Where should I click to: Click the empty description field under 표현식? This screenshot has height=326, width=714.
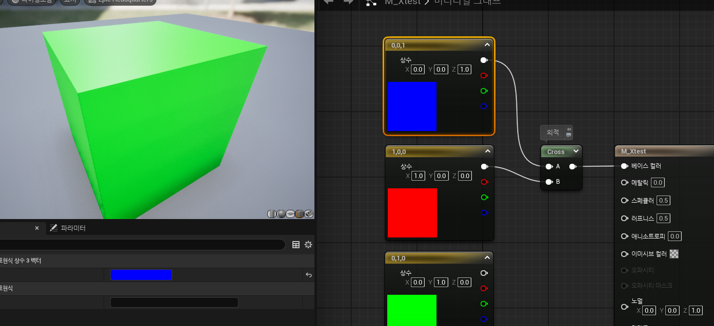point(174,302)
